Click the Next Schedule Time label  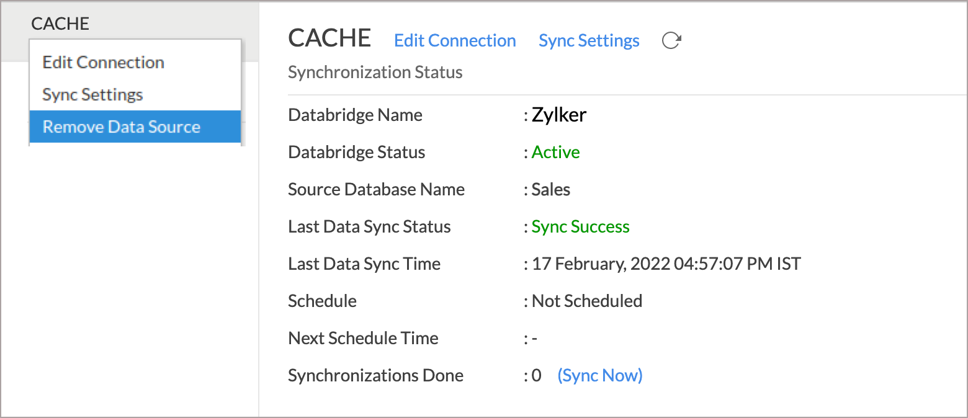(363, 338)
